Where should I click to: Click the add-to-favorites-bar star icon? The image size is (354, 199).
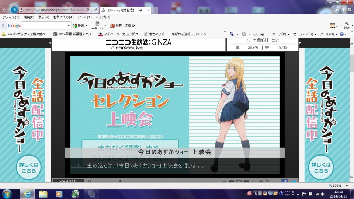tap(3, 34)
